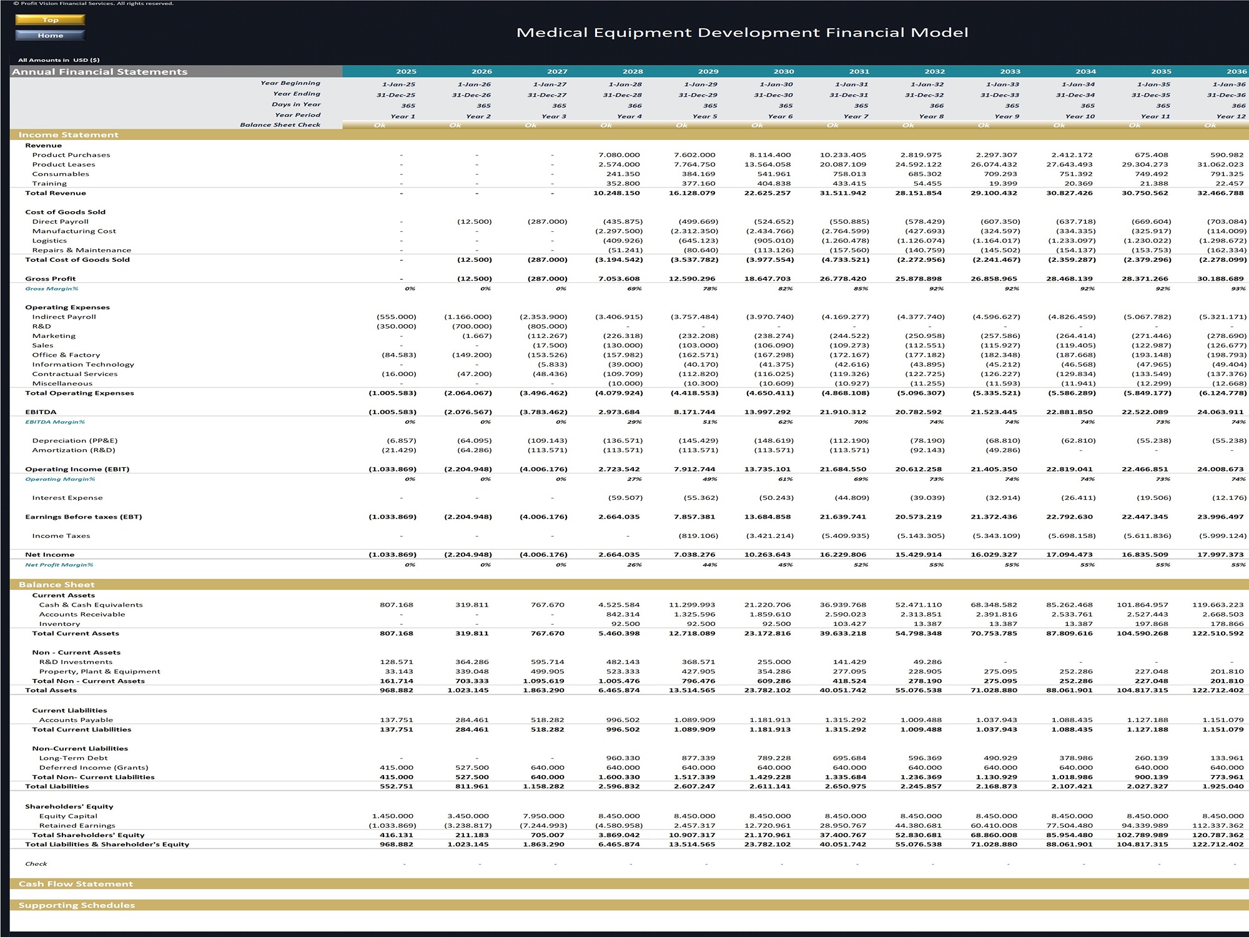1249x937 pixels.
Task: Click the Total Liabilities row label
Action: [x=57, y=786]
